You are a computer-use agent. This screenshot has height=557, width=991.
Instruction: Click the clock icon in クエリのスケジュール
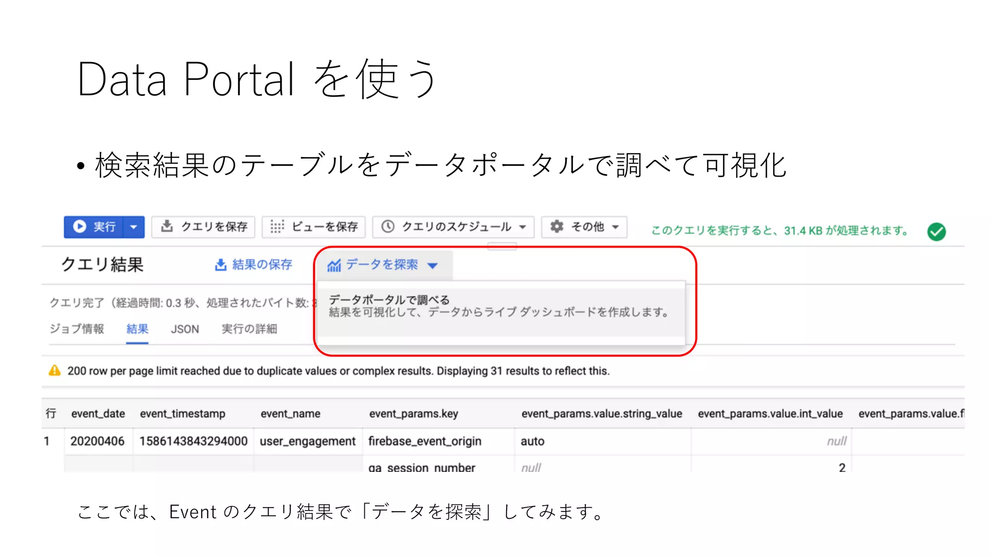pyautogui.click(x=388, y=226)
